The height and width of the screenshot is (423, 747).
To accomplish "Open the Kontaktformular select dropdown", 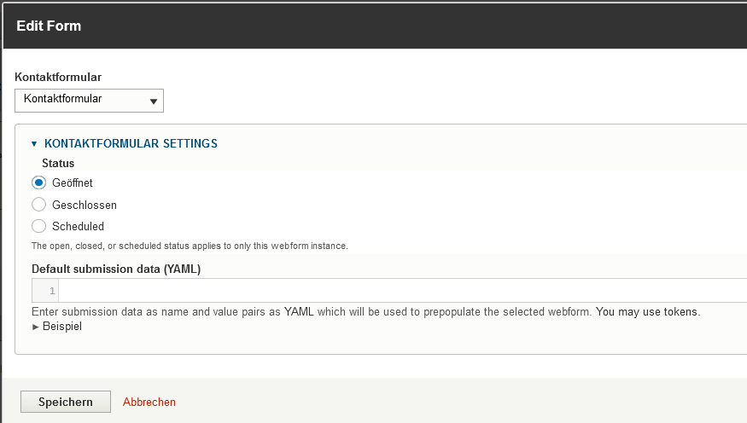I will point(89,100).
